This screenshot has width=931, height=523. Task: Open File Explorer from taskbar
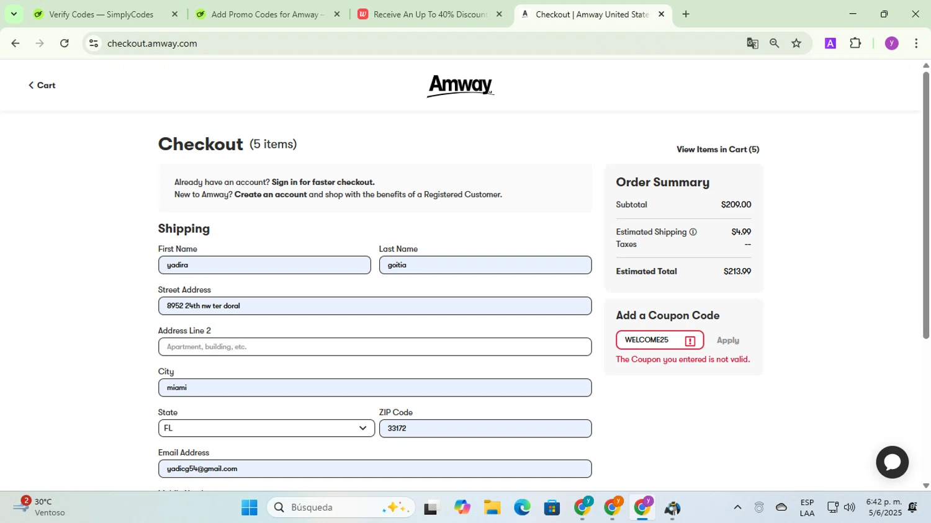[492, 507]
